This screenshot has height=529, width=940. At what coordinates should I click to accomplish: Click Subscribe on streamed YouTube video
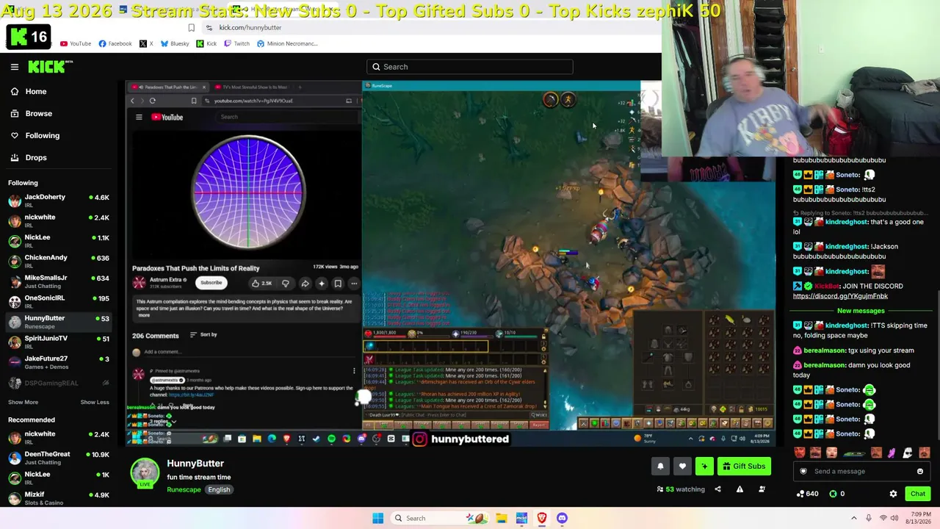coord(211,283)
